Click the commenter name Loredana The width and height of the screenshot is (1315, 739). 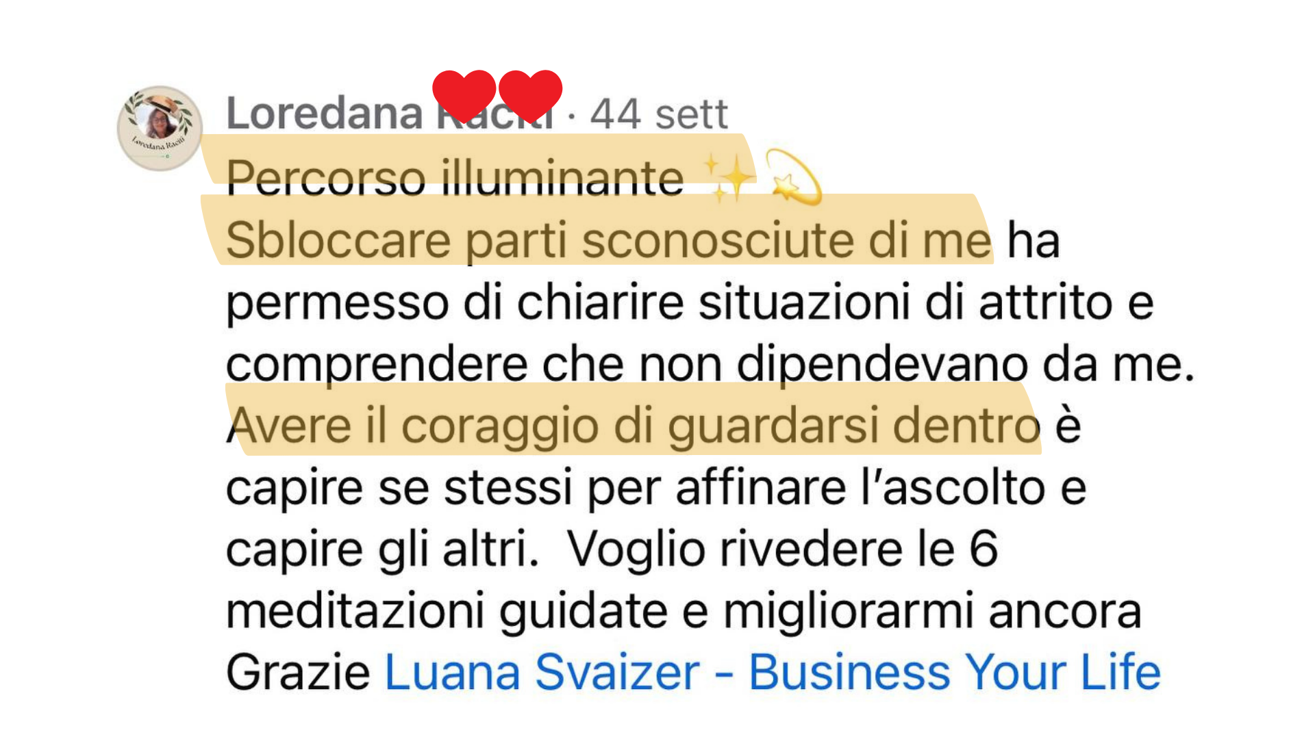point(325,114)
